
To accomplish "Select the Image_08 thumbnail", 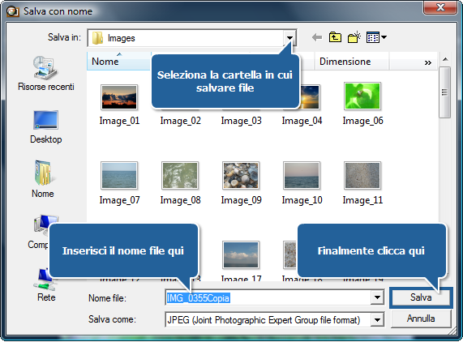I will tap(180, 175).
